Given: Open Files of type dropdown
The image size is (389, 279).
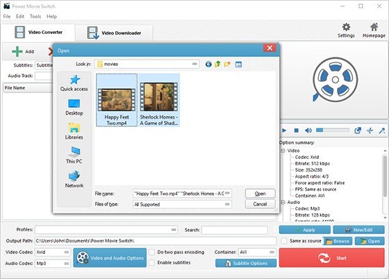Looking at the screenshot, I should 227,204.
